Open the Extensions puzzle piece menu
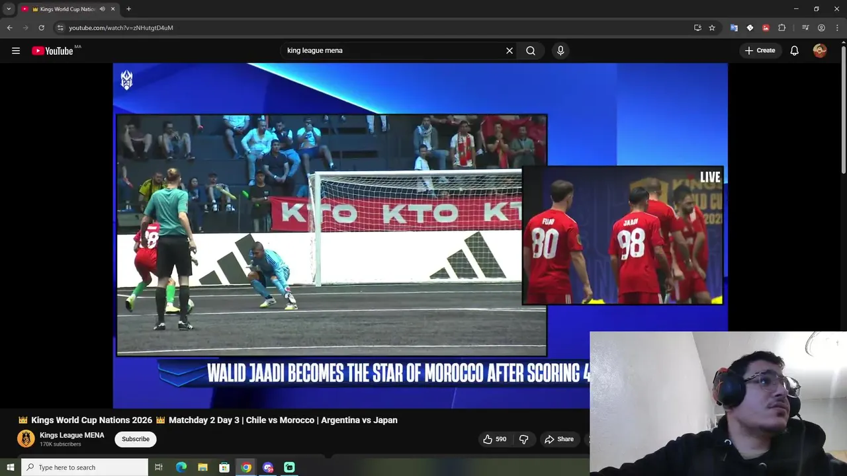 [x=781, y=28]
